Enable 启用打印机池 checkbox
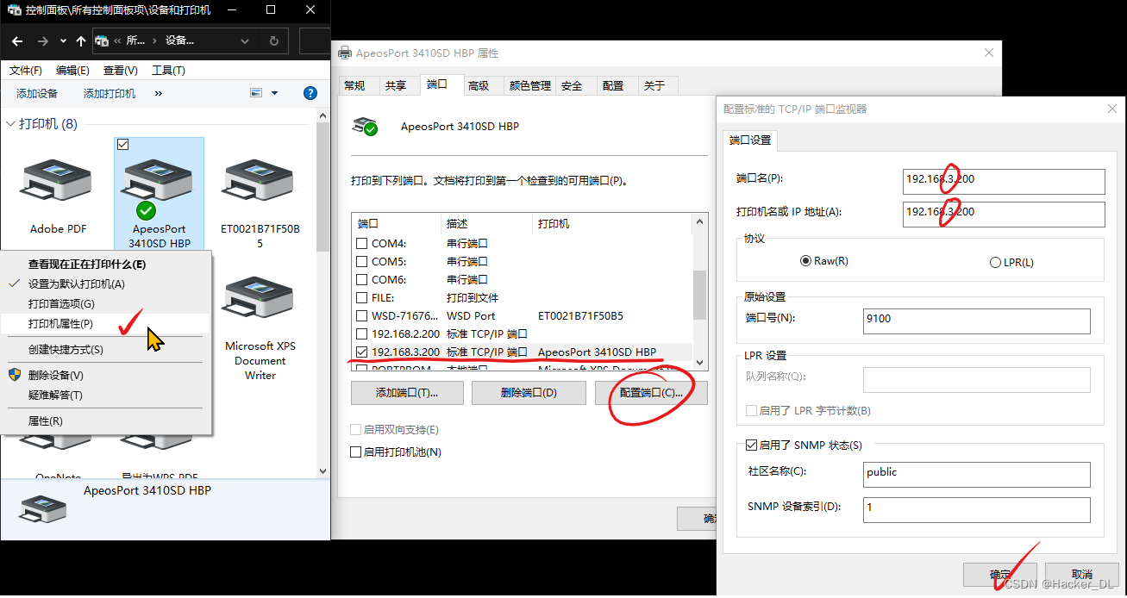Image resolution: width=1127 pixels, height=598 pixels. (355, 452)
